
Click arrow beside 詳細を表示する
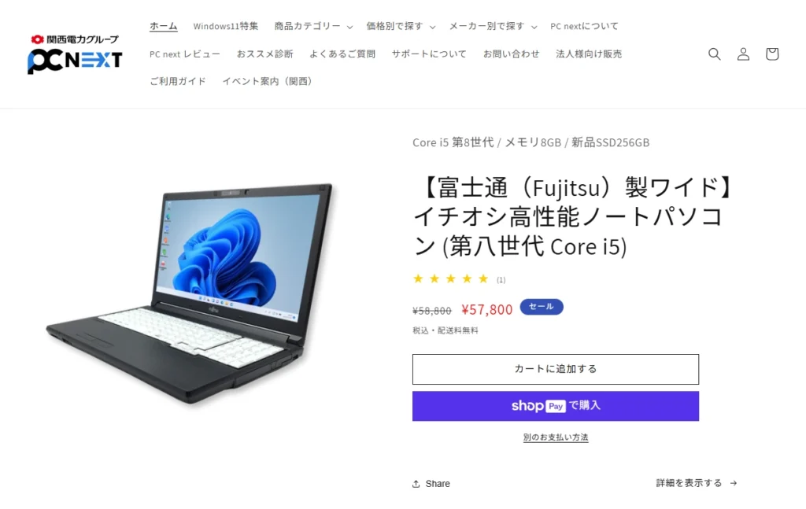(x=734, y=483)
